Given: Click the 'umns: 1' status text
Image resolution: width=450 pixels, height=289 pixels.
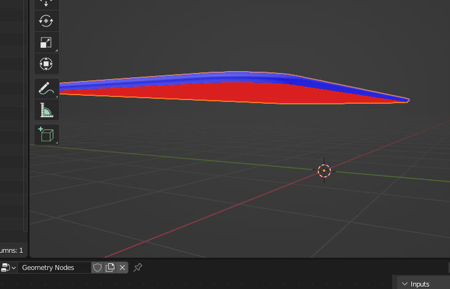Looking at the screenshot, I should pos(12,250).
